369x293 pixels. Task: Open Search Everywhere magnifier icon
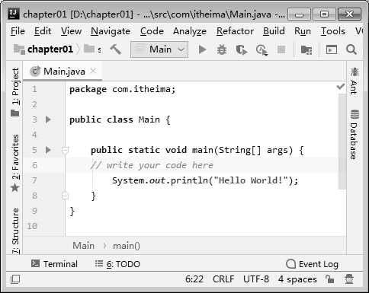point(351,49)
